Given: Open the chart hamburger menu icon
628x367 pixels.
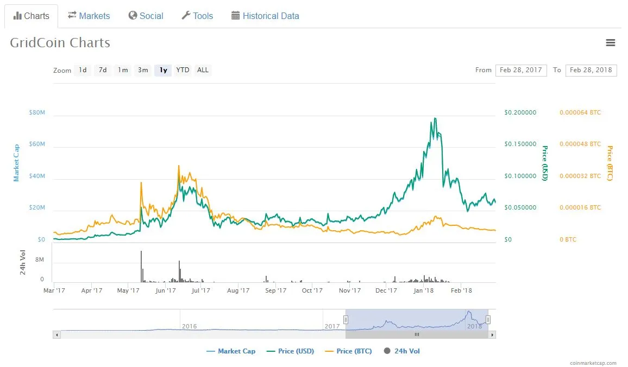Looking at the screenshot, I should pos(610,43).
